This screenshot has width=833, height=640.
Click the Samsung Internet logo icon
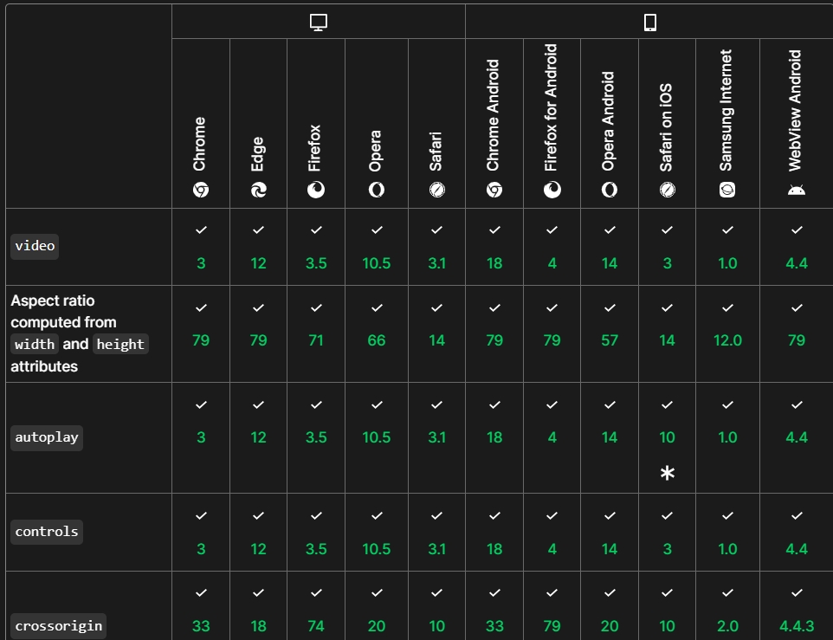pos(727,190)
